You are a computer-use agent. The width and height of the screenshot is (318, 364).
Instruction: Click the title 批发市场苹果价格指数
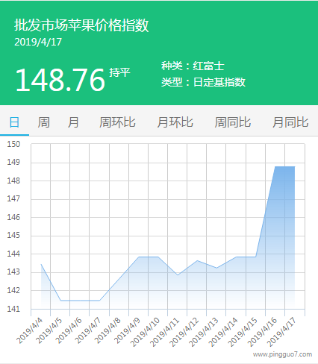81,25
